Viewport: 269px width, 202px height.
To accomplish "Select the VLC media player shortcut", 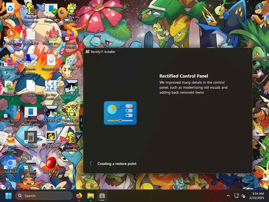I will pyautogui.click(x=10, y=142).
